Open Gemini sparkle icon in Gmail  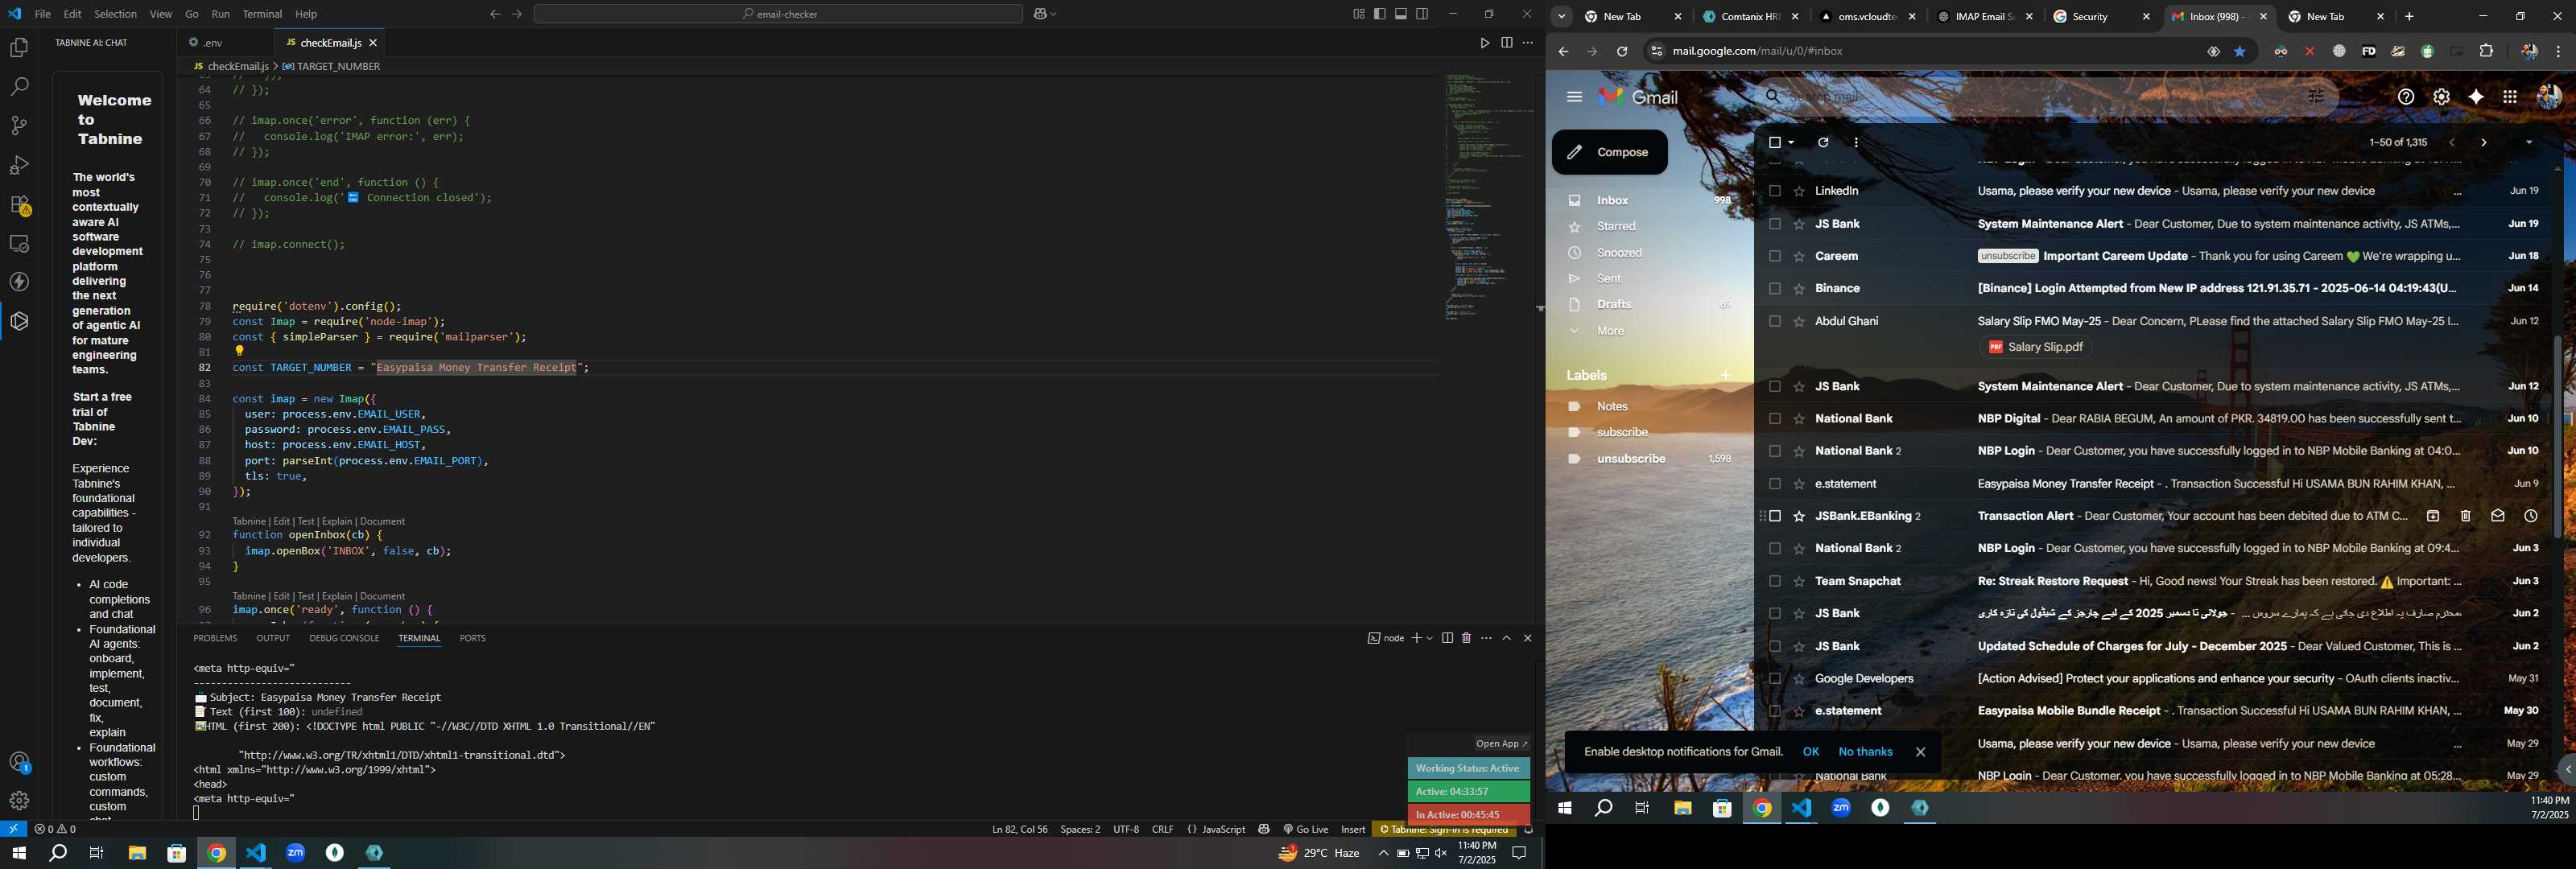(2476, 97)
